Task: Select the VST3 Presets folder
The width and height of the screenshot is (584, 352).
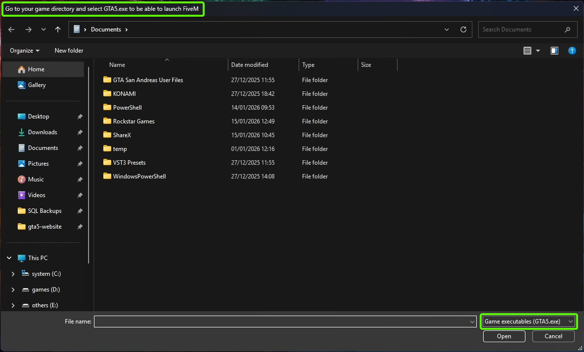Action: (129, 163)
